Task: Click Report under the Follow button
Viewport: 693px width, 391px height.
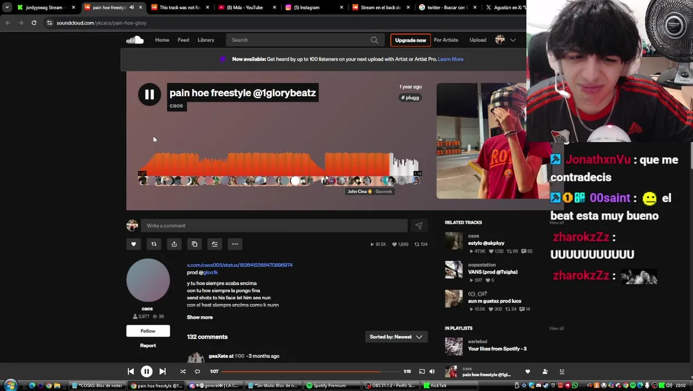Action: [148, 346]
